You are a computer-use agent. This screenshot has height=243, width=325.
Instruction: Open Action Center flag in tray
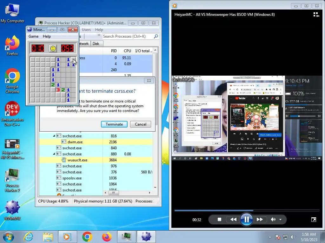click(278, 237)
